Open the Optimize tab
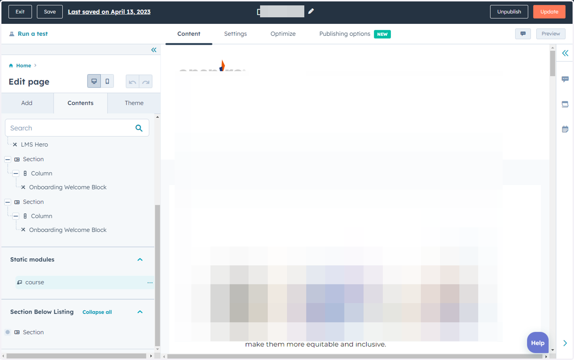The width and height of the screenshot is (574, 360). 283,34
